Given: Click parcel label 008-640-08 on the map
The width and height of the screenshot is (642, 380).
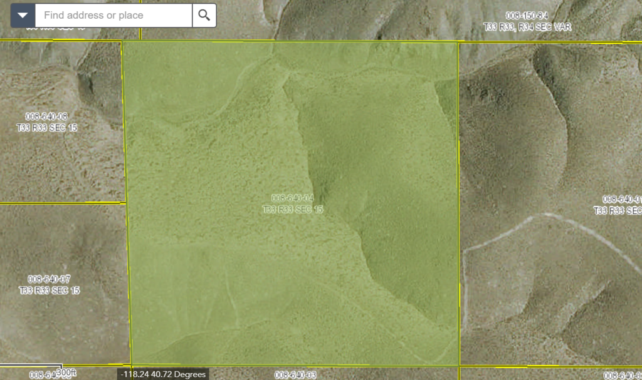Looking at the screenshot, I should 47,121.
